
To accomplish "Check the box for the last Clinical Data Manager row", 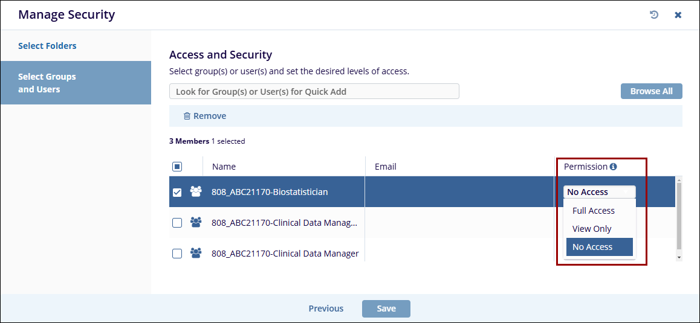I will point(177,254).
